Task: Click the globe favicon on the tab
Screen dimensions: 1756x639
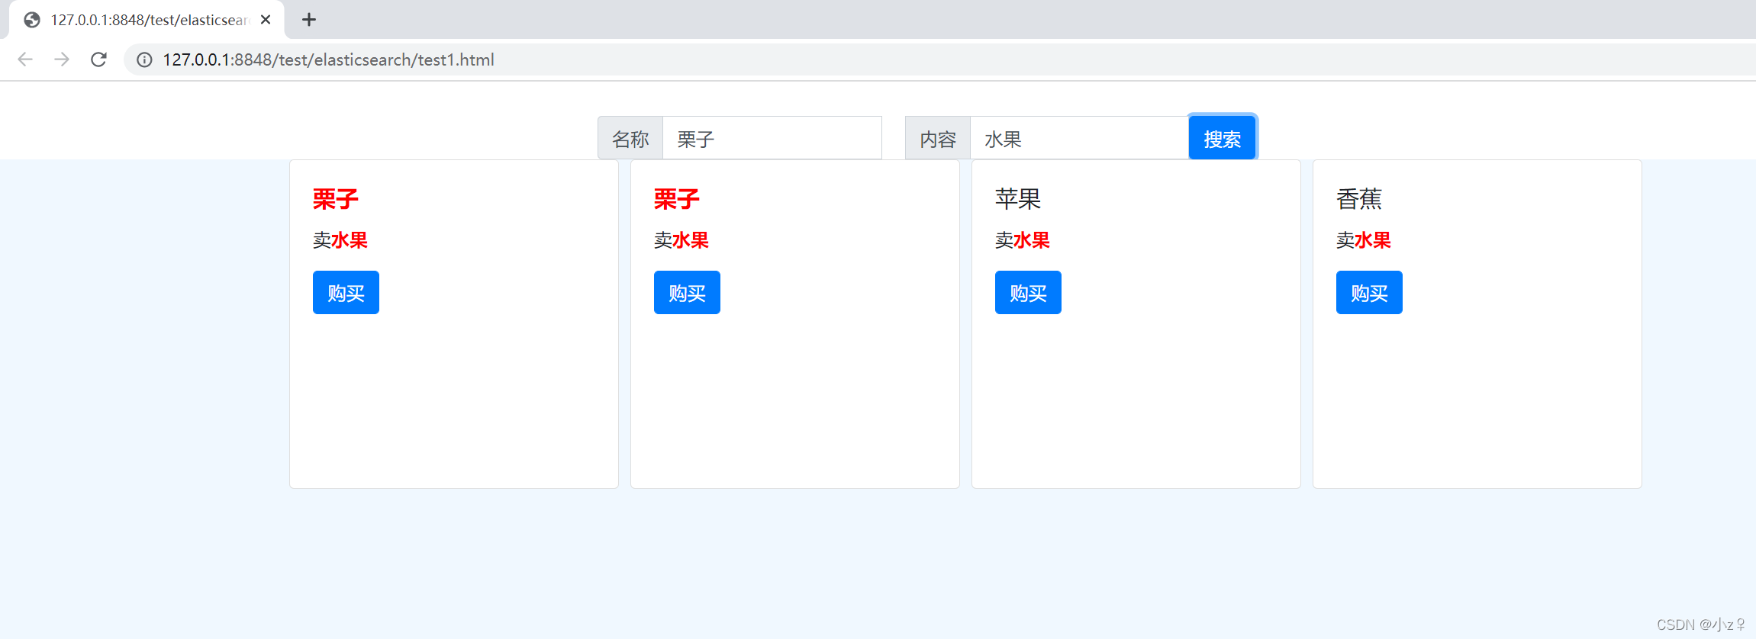Action: click(32, 20)
